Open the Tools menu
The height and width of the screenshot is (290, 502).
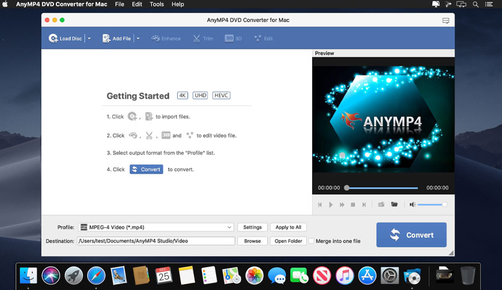point(157,4)
